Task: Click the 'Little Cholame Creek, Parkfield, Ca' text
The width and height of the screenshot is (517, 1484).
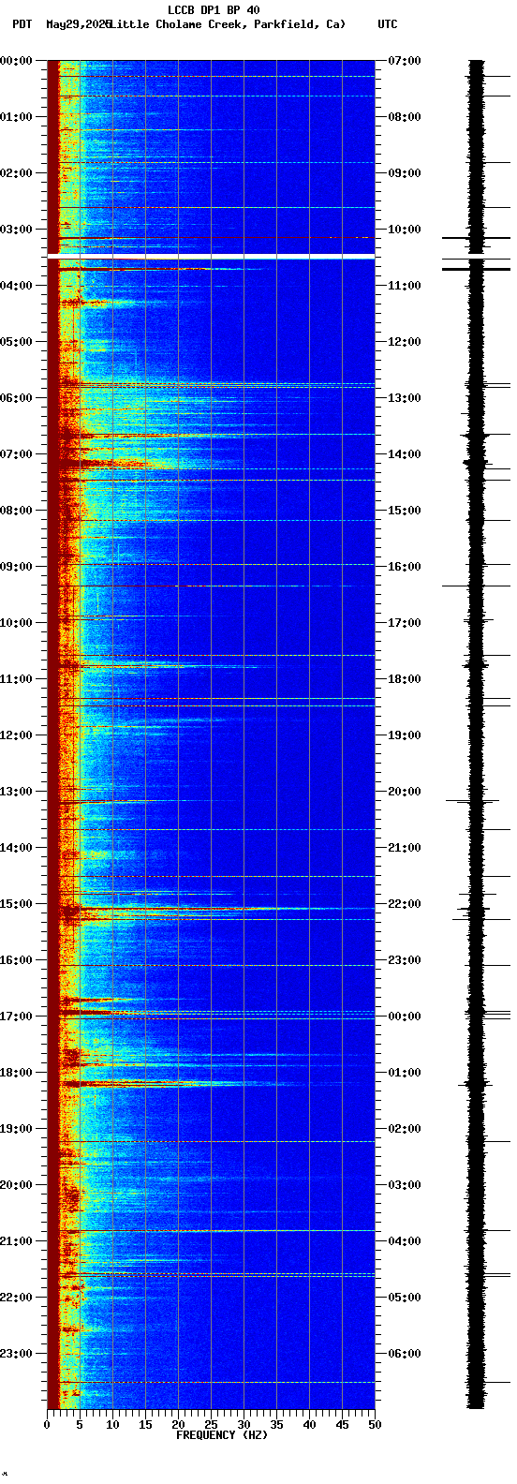Action: 228,24
